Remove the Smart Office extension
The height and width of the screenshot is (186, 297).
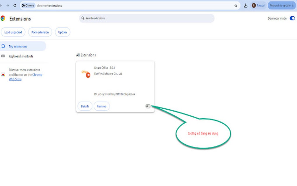101,106
